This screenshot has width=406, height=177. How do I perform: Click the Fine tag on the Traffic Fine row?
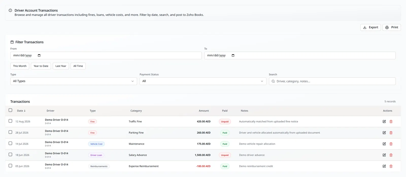pyautogui.click(x=92, y=122)
